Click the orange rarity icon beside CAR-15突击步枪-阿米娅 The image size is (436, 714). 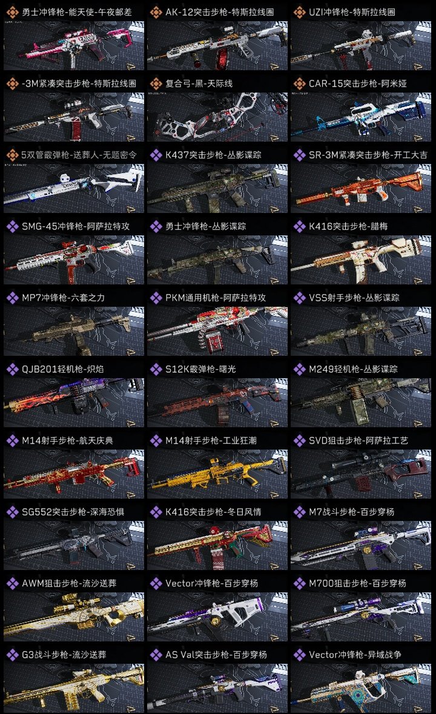click(299, 84)
